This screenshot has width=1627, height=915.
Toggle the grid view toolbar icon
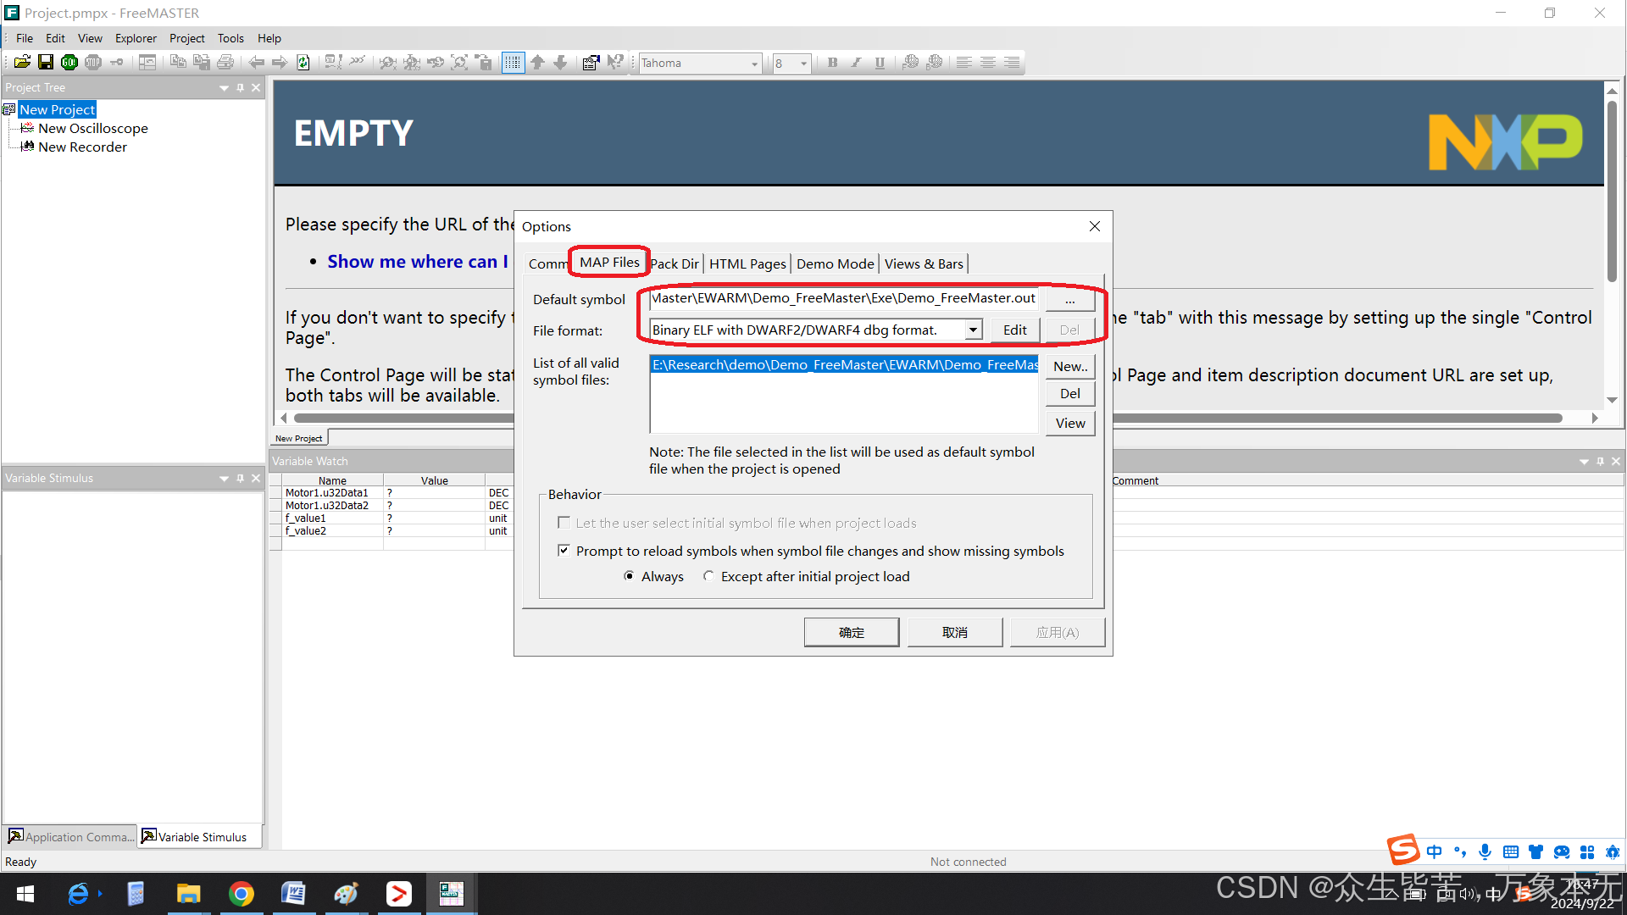click(x=513, y=62)
